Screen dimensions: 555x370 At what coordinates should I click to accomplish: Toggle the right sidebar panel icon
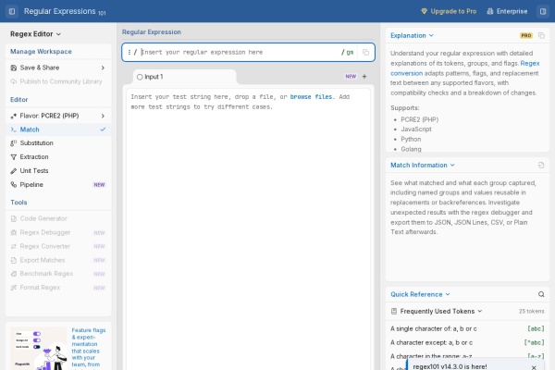543,11
